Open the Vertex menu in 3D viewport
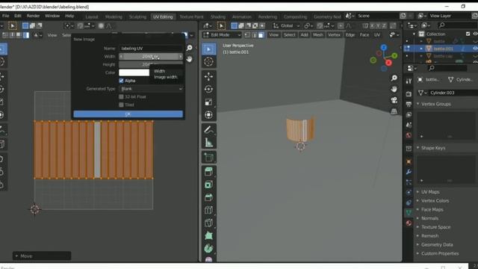This screenshot has width=478, height=269. (334, 35)
